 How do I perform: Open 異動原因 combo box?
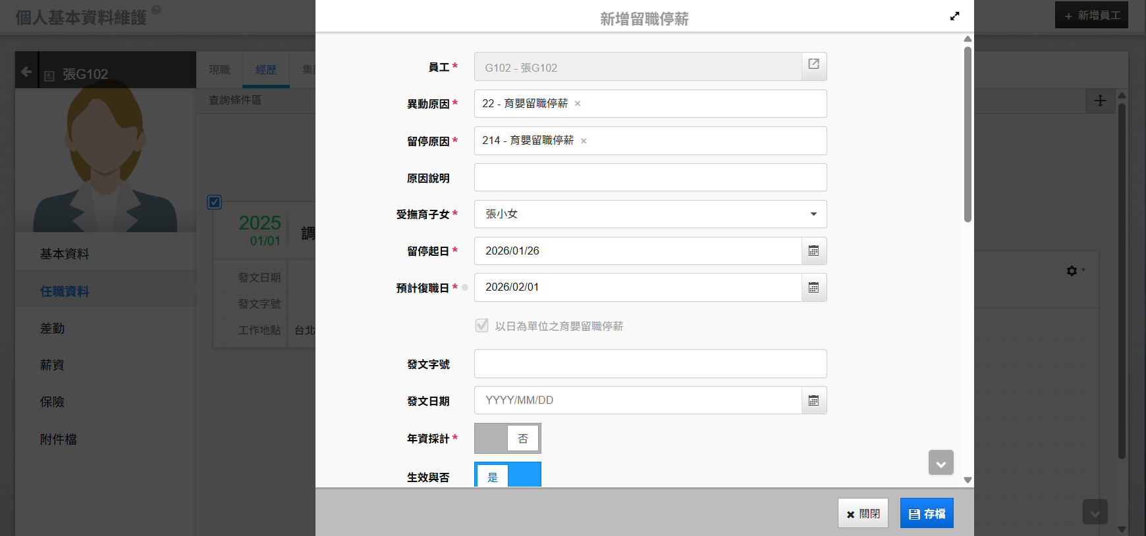pos(698,104)
